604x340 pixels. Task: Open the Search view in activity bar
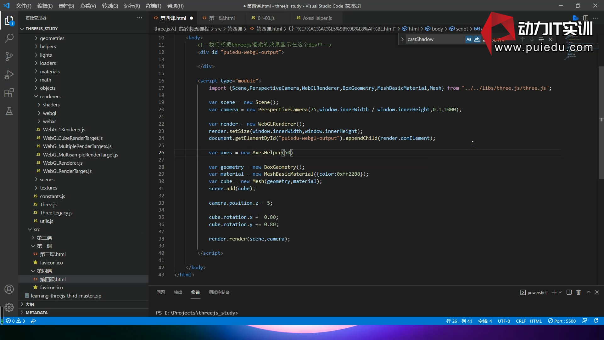pos(9,38)
